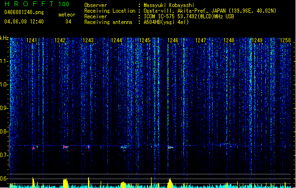Click the A504HB(yagi 4el) antenna value

pos(166,22)
